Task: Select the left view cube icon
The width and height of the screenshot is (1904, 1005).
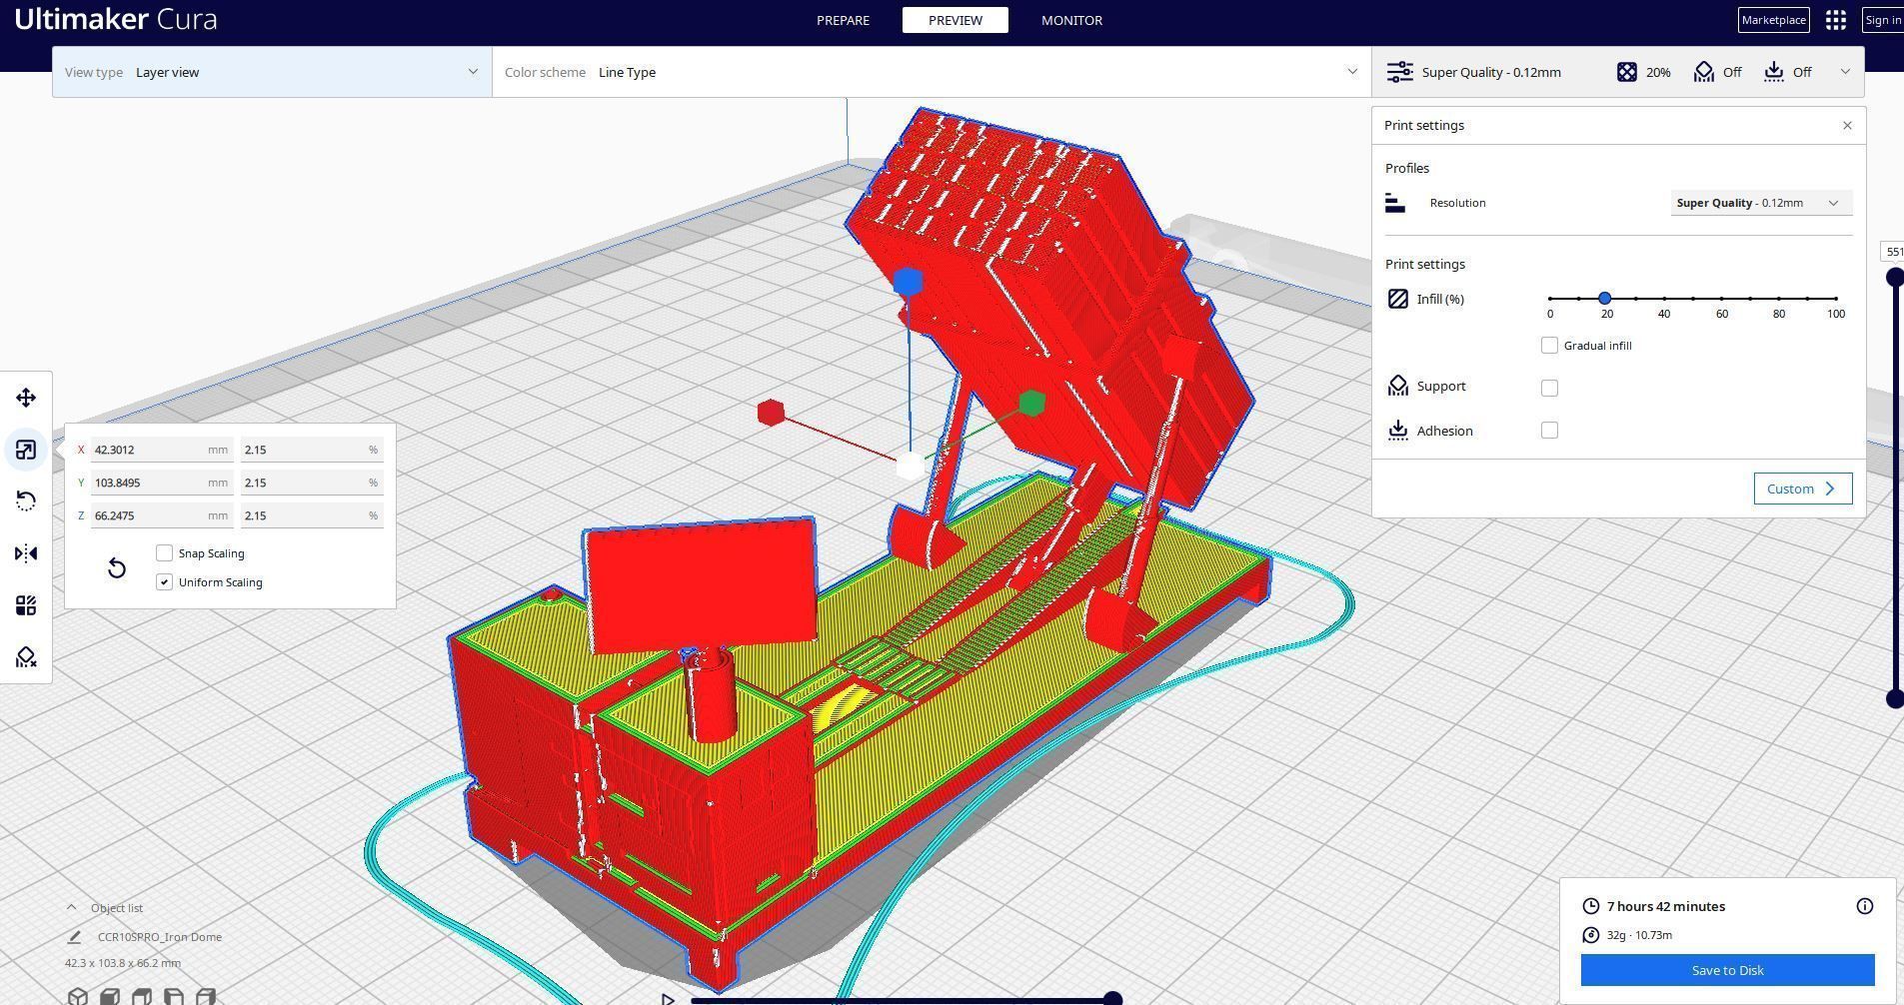Action: pyautogui.click(x=174, y=996)
